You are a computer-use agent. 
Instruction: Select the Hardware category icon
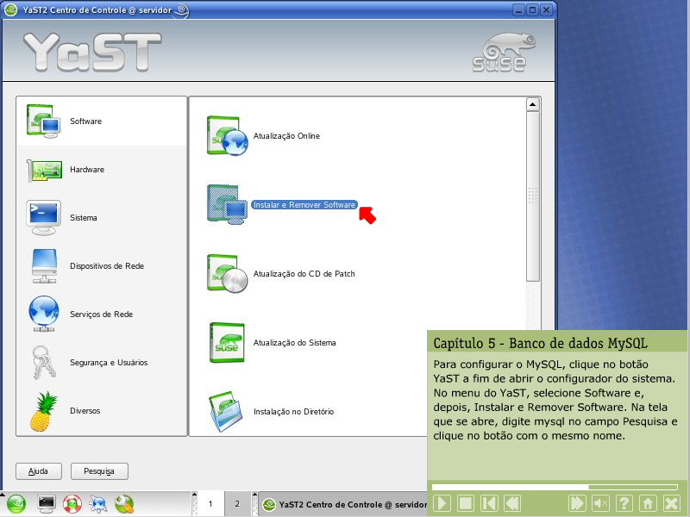(x=43, y=170)
